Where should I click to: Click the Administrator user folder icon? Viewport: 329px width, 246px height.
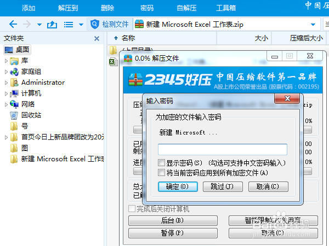[14, 83]
